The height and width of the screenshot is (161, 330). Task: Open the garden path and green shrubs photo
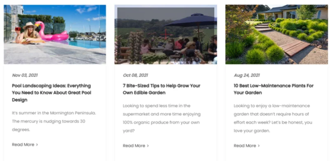point(276,34)
